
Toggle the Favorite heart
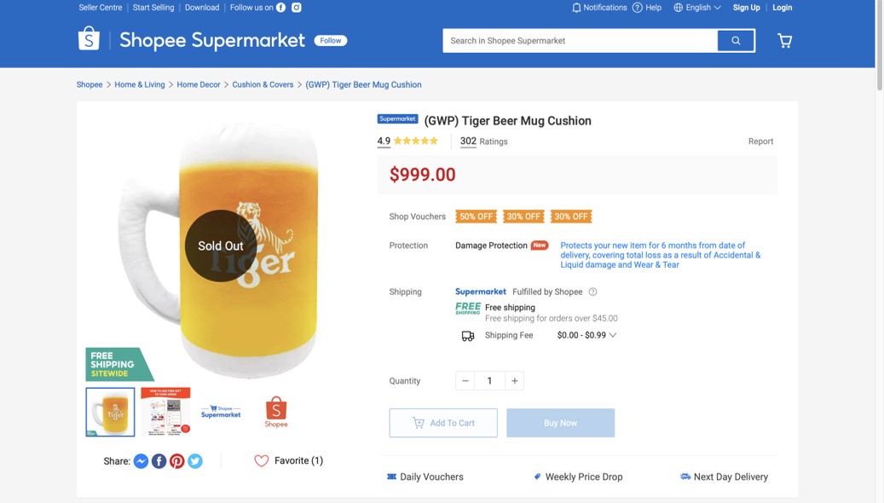(x=262, y=460)
